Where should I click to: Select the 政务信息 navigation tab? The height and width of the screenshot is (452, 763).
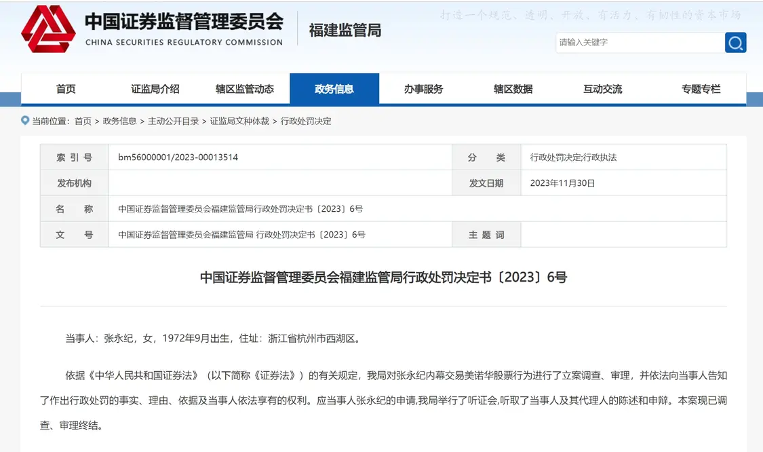334,89
